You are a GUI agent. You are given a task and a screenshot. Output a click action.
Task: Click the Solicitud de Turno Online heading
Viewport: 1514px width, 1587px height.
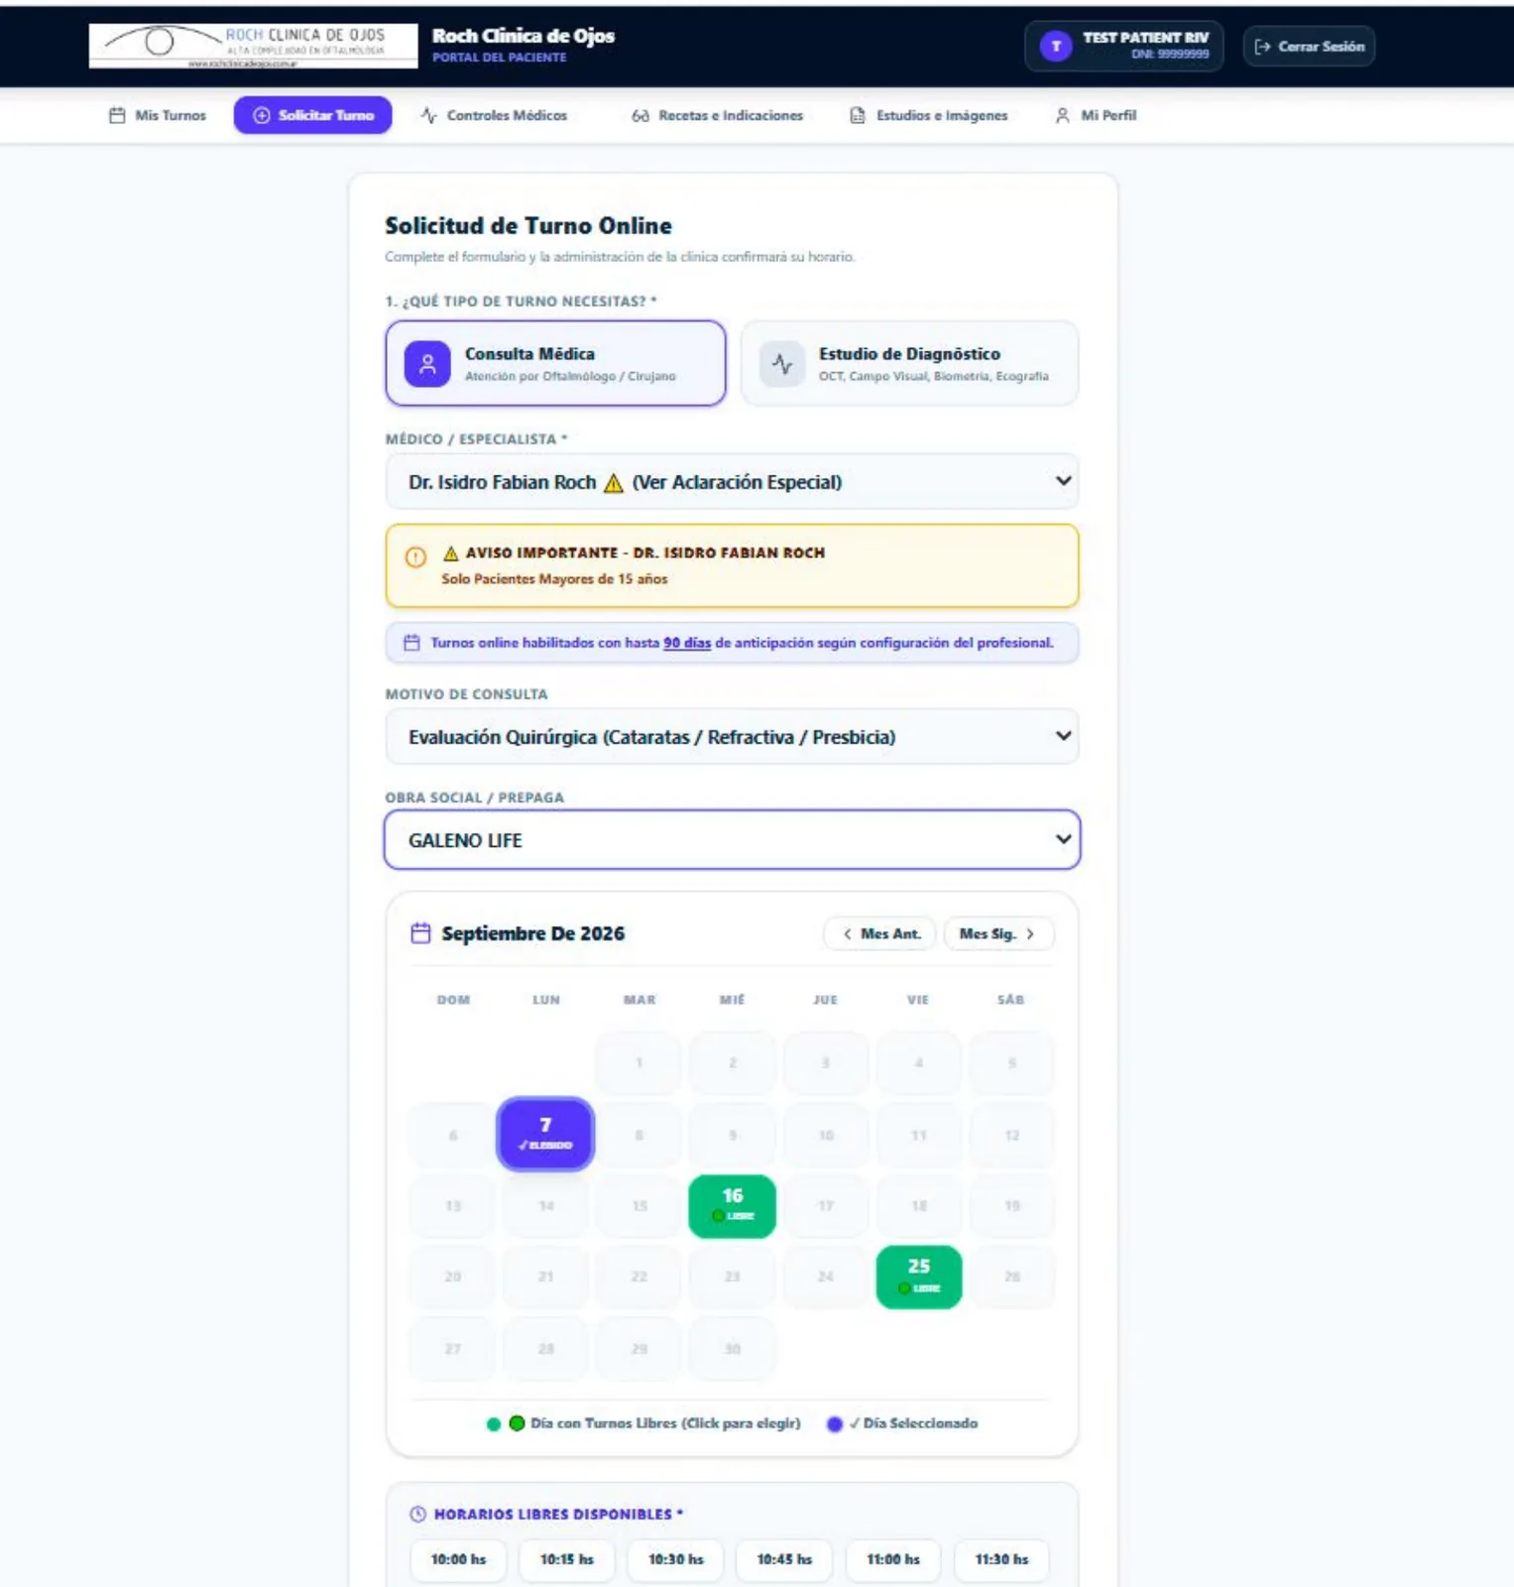(x=528, y=226)
